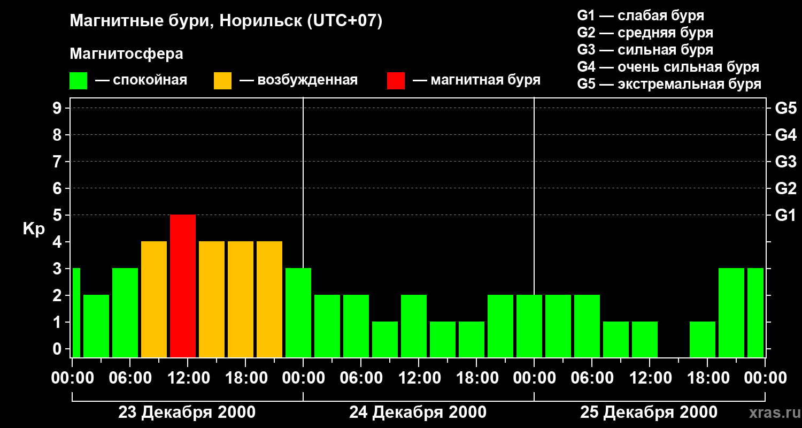The height and width of the screenshot is (428, 802).
Task: Click the '24 Декабря 2000' date label
Action: (418, 412)
